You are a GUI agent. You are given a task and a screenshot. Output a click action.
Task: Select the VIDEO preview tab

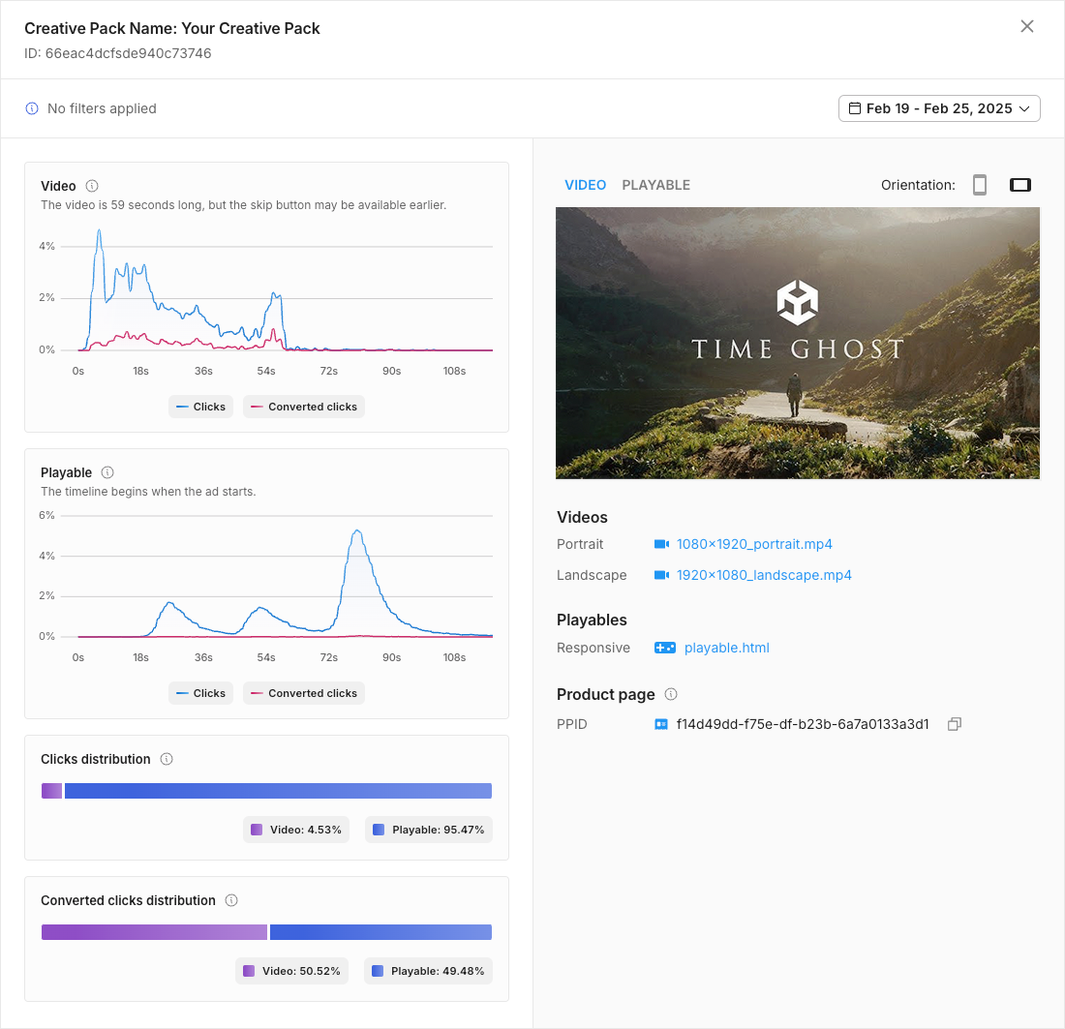585,185
